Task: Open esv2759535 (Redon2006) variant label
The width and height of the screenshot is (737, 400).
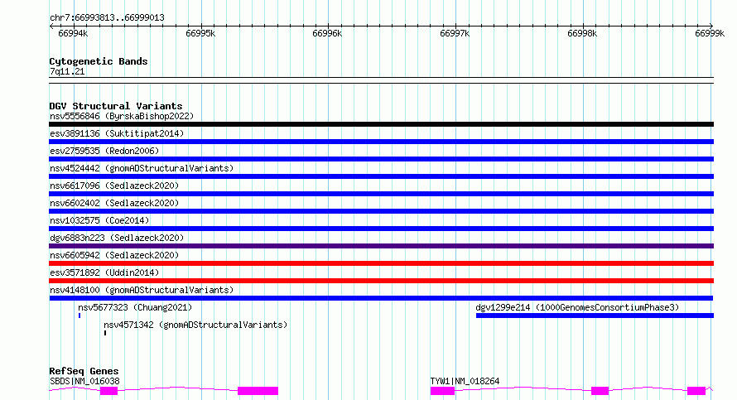Action: click(104, 151)
